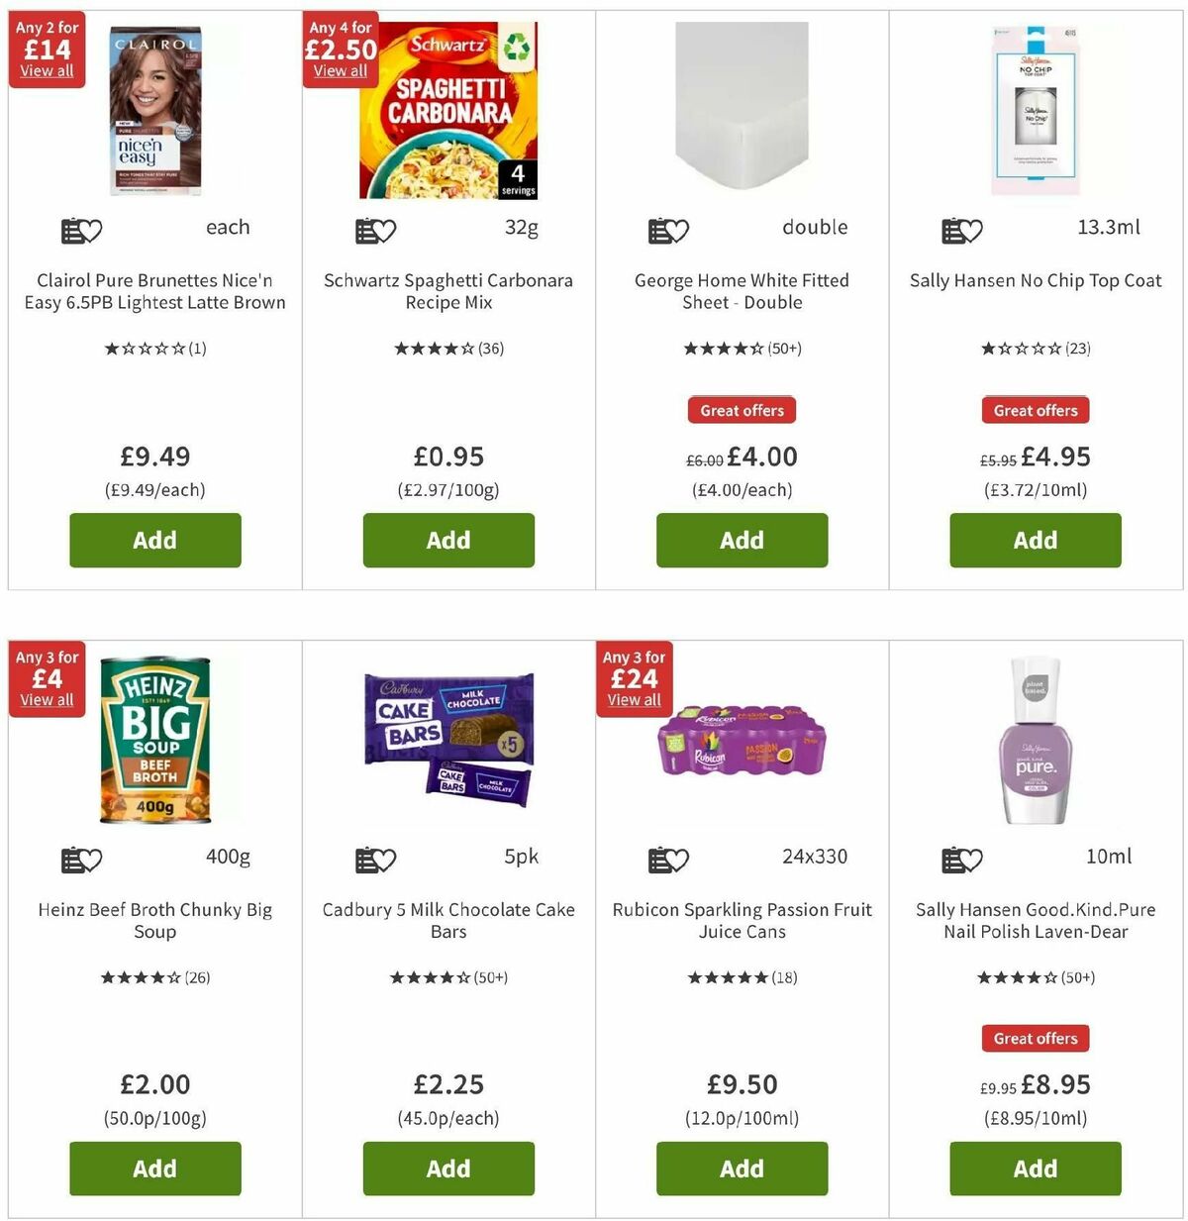Add Heinz Big Soup to your list
Viewport: 1188px width, 1221px height.
81,858
